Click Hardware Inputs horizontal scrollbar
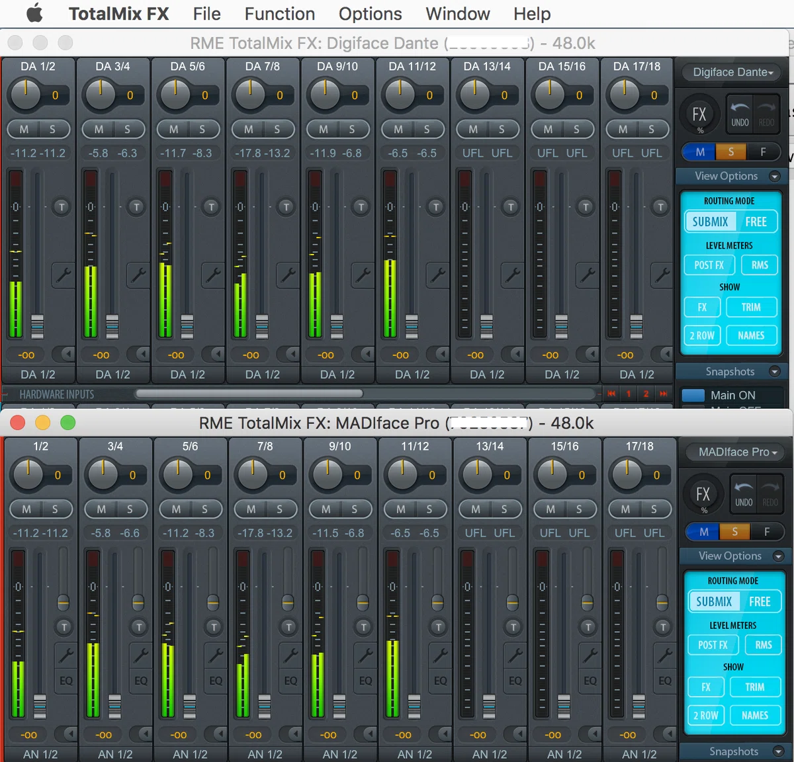This screenshot has height=762, width=794. 249,394
